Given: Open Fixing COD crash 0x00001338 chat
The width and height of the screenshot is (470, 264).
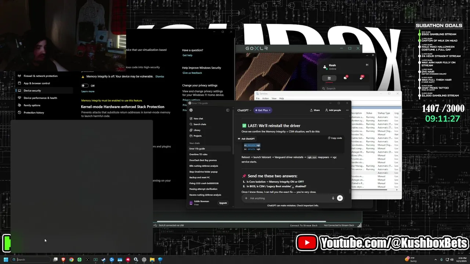Looking at the screenshot, I should (x=204, y=183).
